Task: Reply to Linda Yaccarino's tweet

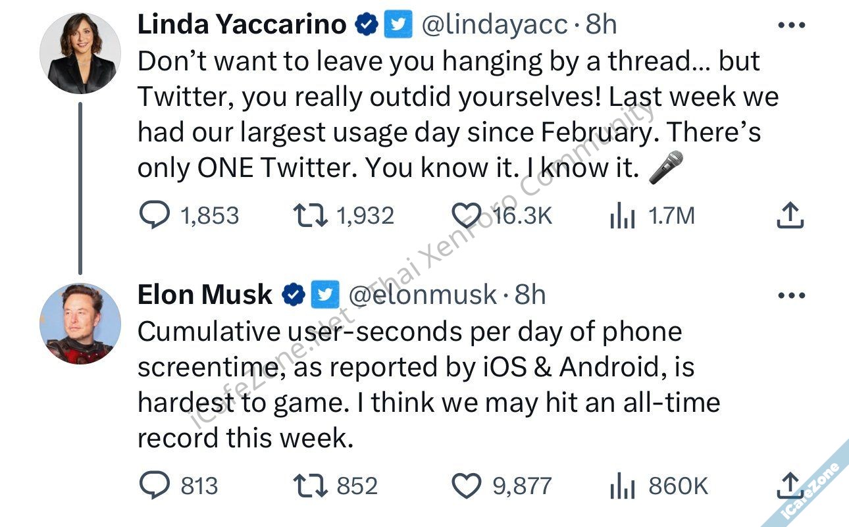Action: coord(155,215)
